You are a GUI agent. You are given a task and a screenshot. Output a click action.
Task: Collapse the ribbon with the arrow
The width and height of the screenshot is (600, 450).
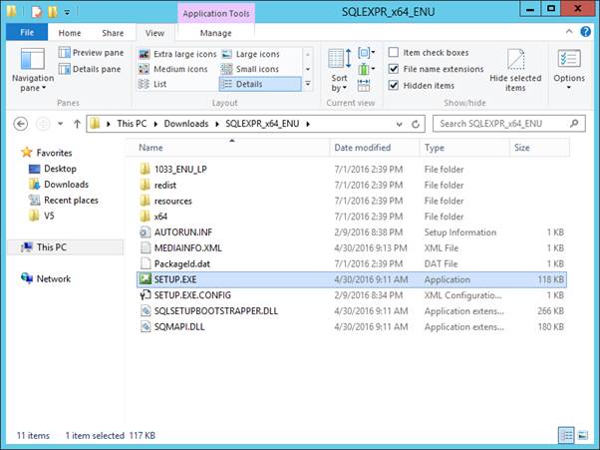click(569, 31)
